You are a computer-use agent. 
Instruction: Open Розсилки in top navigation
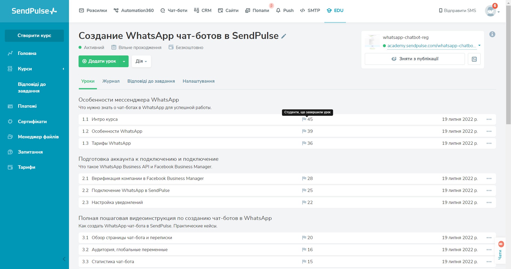[x=93, y=10]
